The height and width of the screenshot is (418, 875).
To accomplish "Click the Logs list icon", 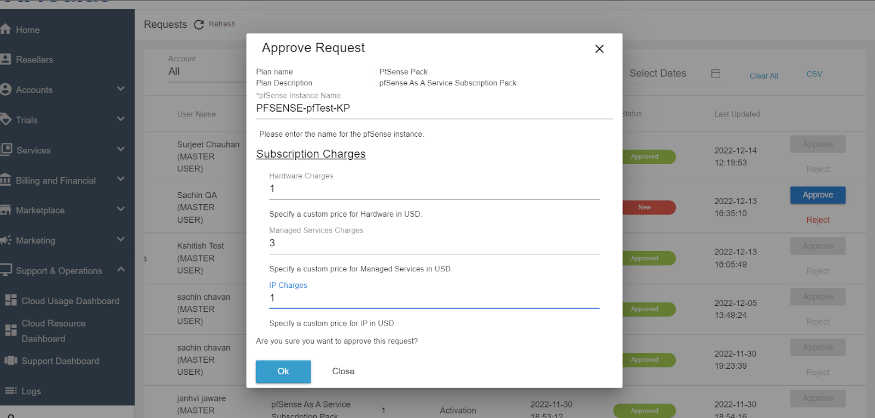I will (x=11, y=391).
